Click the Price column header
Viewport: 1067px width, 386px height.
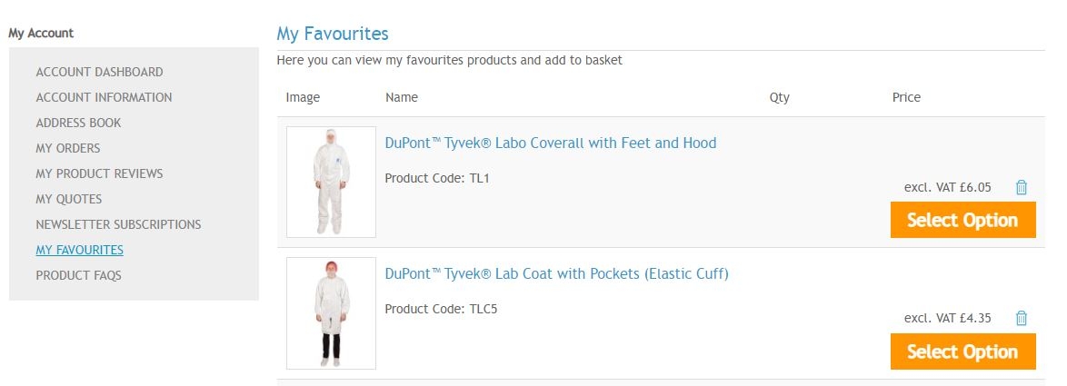906,97
